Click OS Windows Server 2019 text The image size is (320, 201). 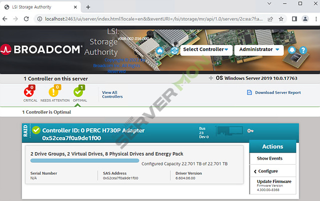point(256,78)
